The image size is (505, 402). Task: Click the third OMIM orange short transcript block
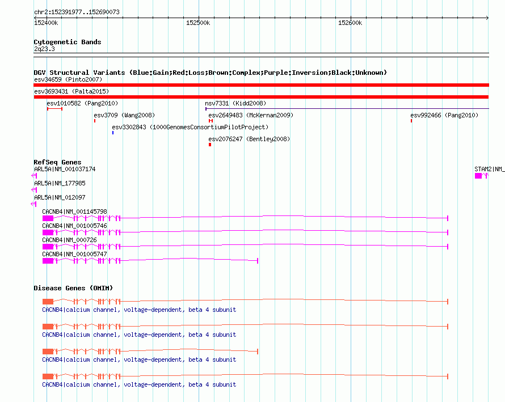[x=48, y=352]
